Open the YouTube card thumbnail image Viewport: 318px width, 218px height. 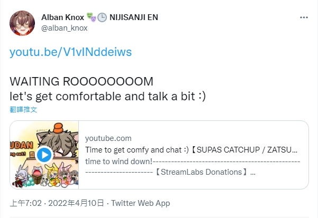coord(44,155)
